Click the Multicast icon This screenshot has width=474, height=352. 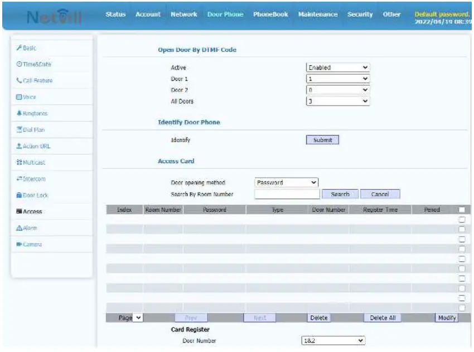point(19,163)
